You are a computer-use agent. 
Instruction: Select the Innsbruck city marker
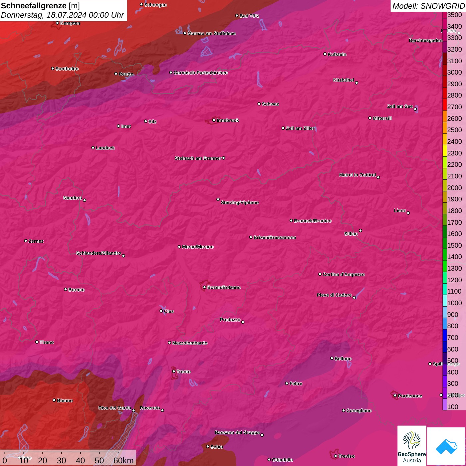[x=214, y=120]
